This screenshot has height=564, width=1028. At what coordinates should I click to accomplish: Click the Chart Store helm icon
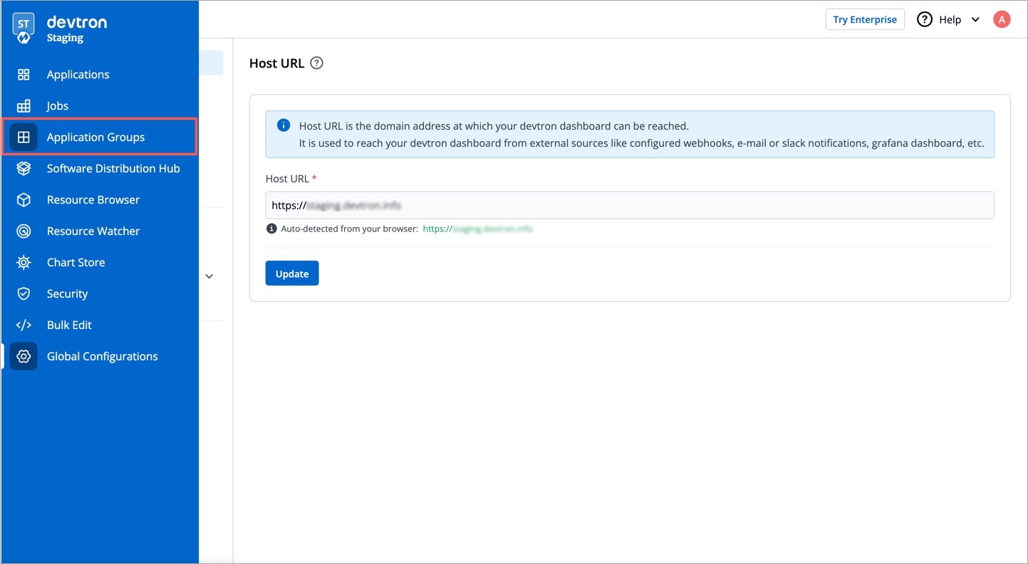24,263
